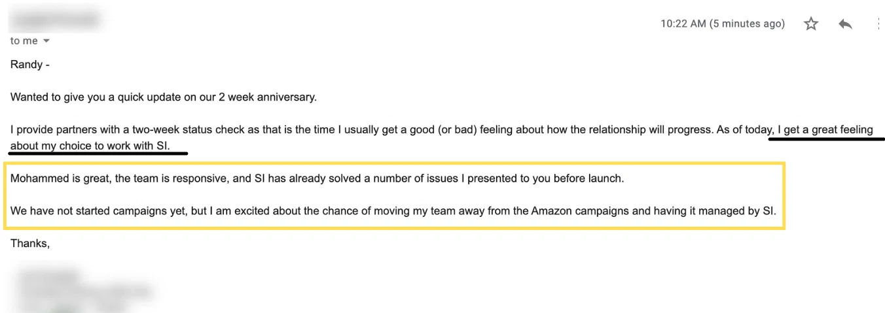
Task: Click the blurred sender name
Action: (x=56, y=21)
